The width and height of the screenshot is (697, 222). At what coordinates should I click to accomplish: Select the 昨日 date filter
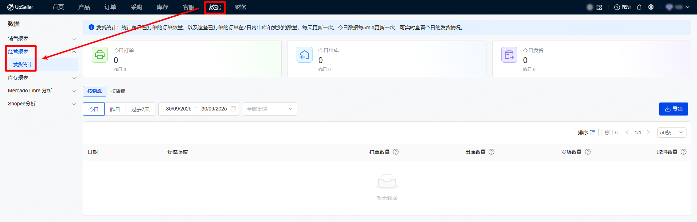(115, 109)
